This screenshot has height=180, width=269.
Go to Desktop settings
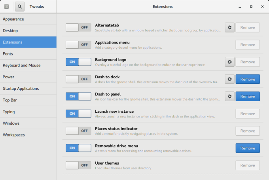pos(28,30)
